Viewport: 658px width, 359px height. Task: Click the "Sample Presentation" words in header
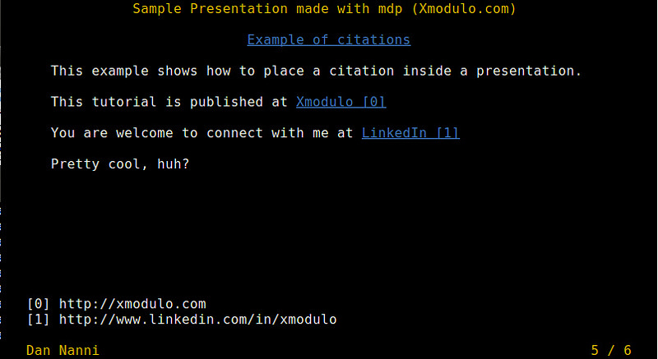click(197, 9)
